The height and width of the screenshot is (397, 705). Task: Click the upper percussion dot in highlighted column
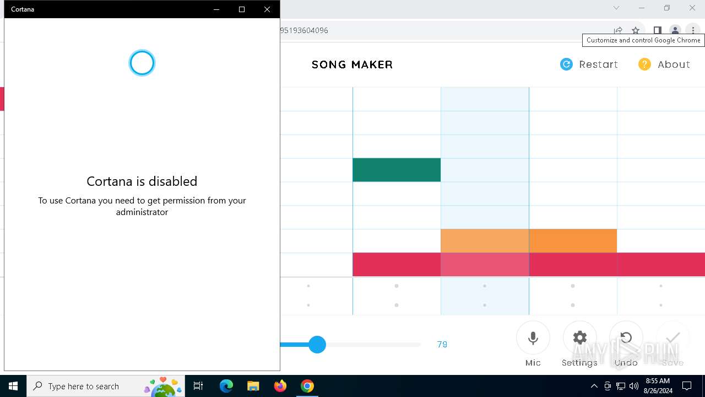coord(485,286)
